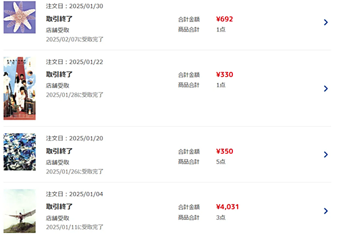This screenshot has height=236, width=337.
Task: Select 取引終了 status of 2025/01/30 order
Action: [x=59, y=19]
